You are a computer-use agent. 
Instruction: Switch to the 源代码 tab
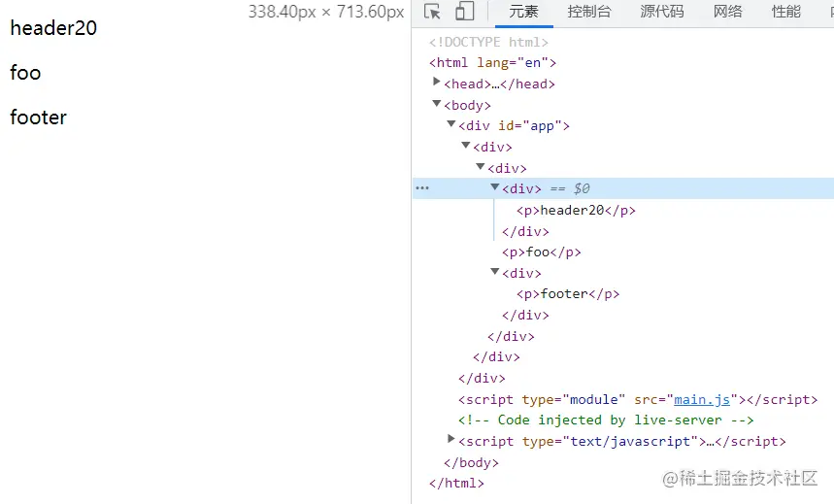[662, 12]
